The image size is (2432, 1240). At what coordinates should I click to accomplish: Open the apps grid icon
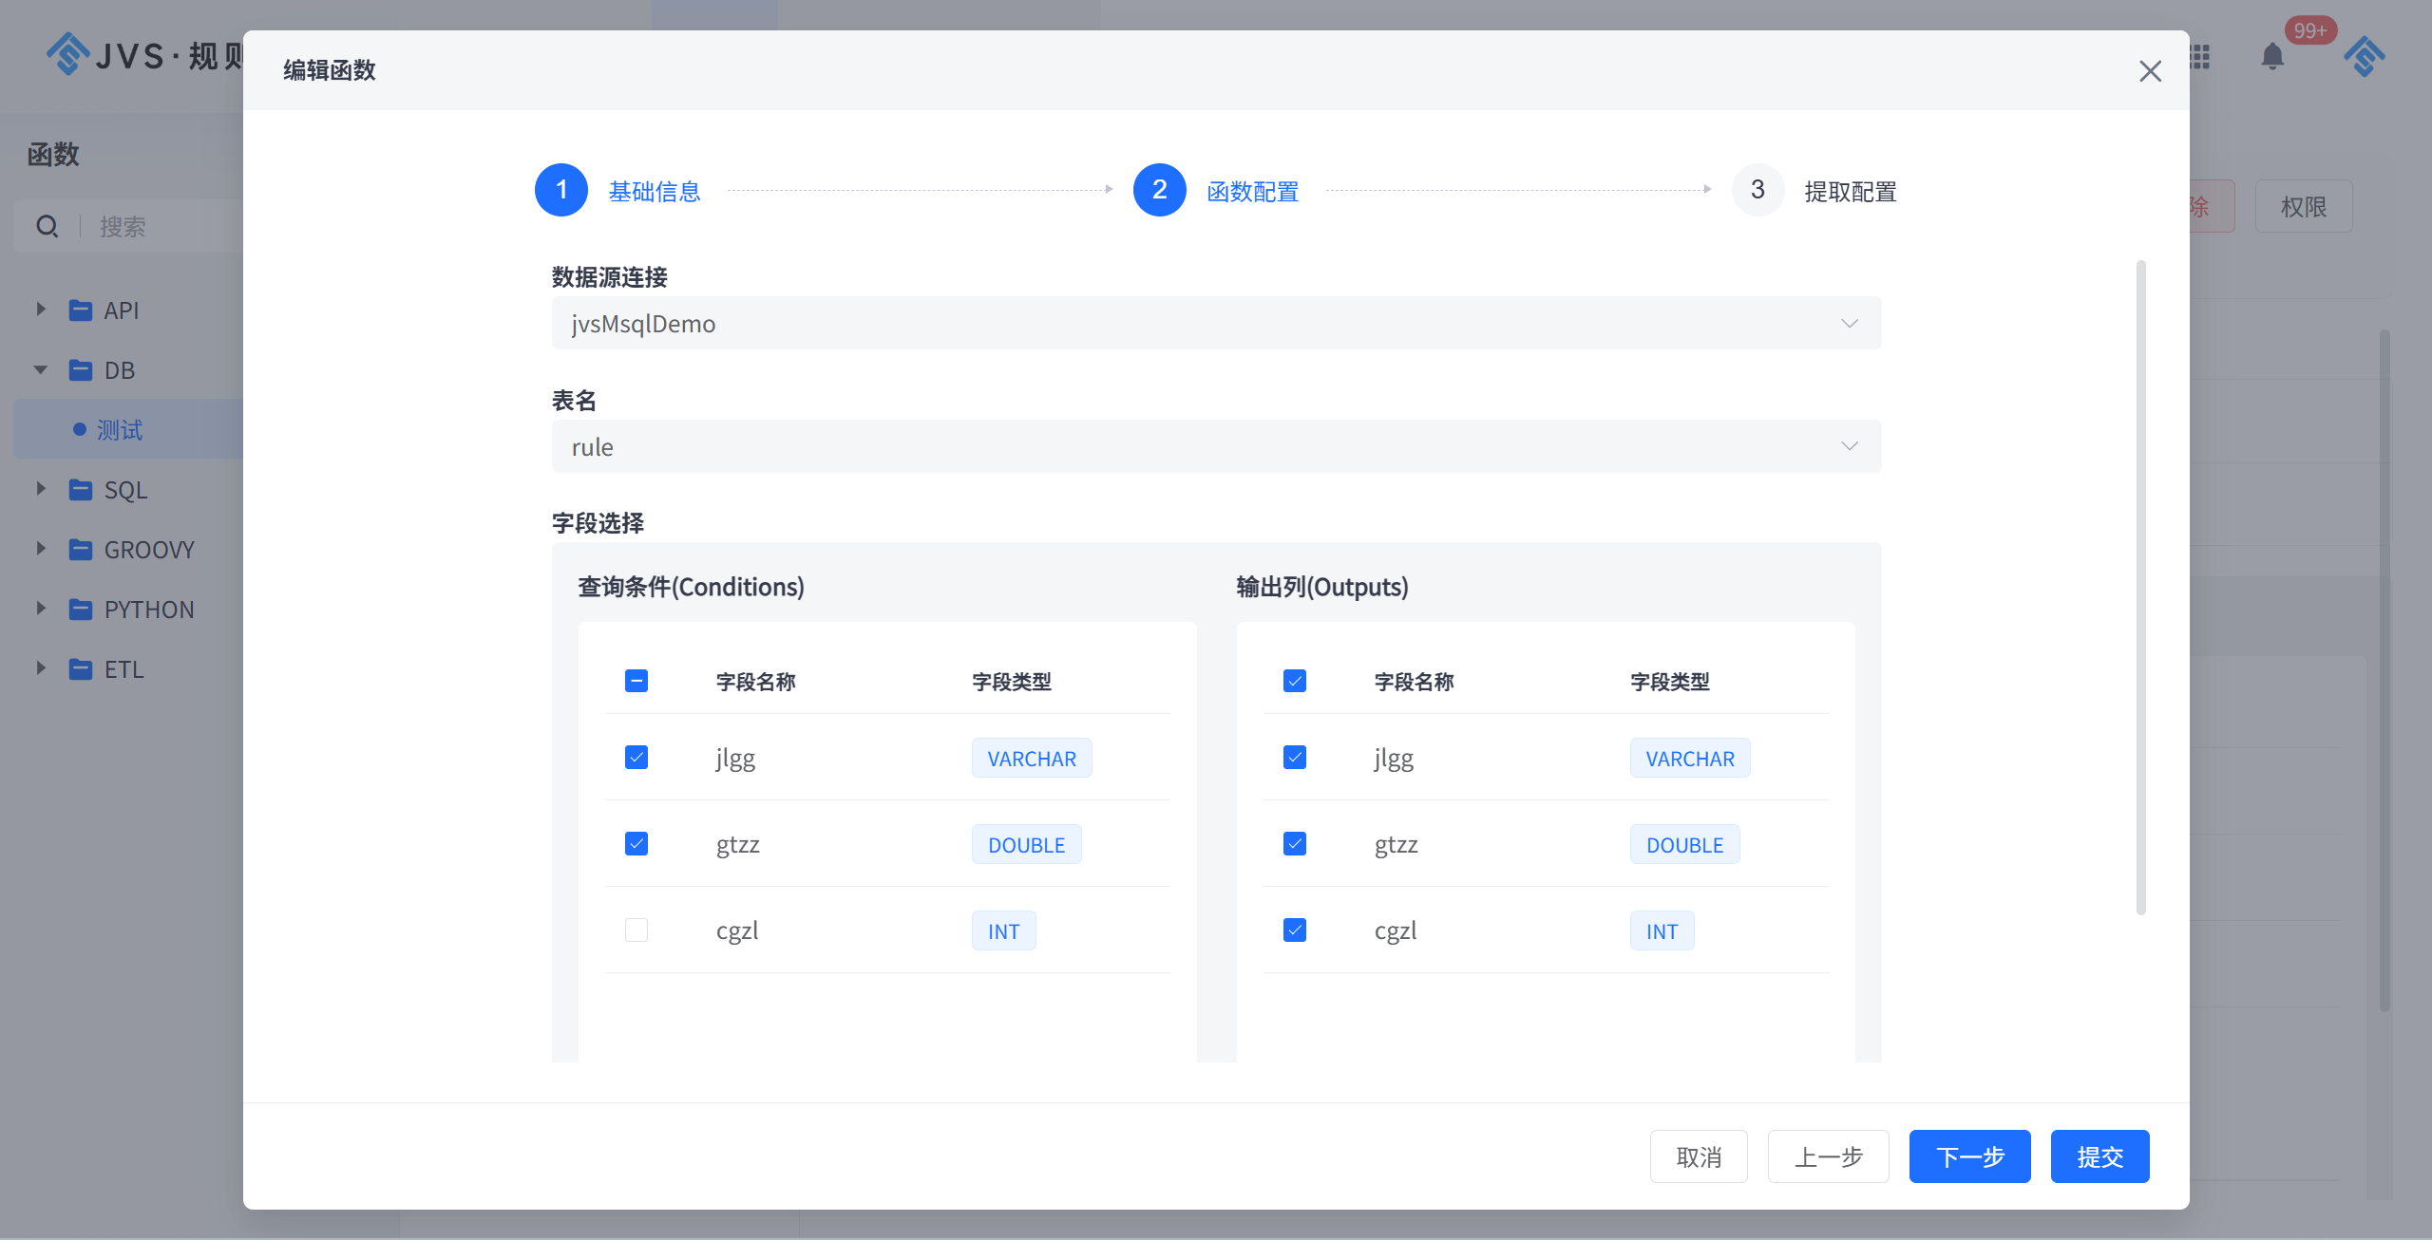[2200, 57]
